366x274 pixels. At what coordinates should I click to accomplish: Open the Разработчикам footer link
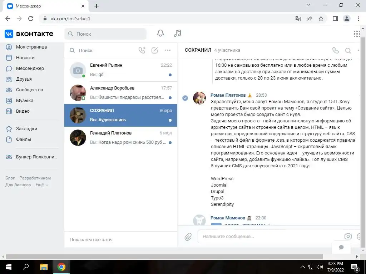coord(35,178)
